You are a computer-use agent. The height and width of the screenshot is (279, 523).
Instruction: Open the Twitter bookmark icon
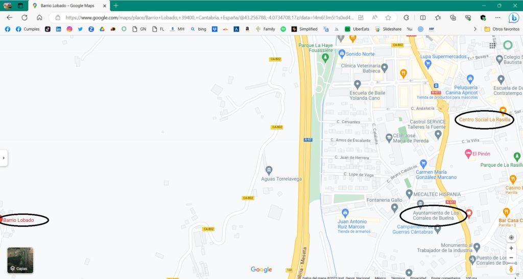80,29
